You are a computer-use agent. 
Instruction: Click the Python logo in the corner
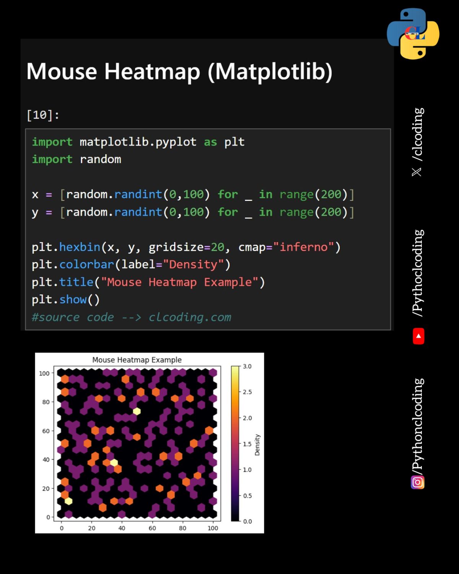(x=413, y=34)
